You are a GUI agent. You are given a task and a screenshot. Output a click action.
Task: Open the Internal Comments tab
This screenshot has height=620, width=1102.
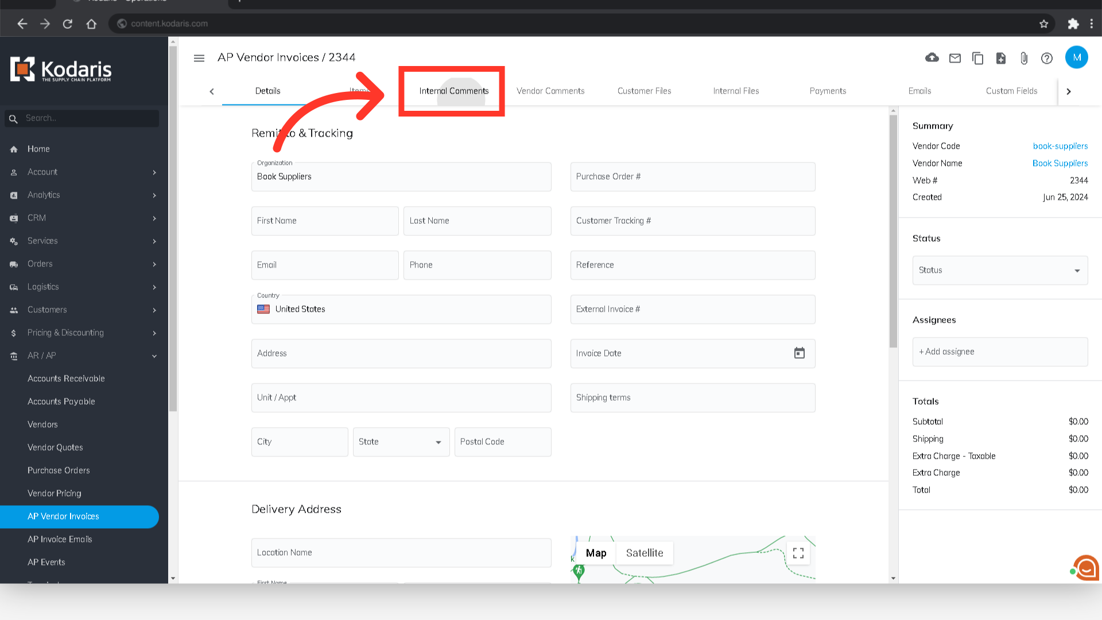[453, 91]
